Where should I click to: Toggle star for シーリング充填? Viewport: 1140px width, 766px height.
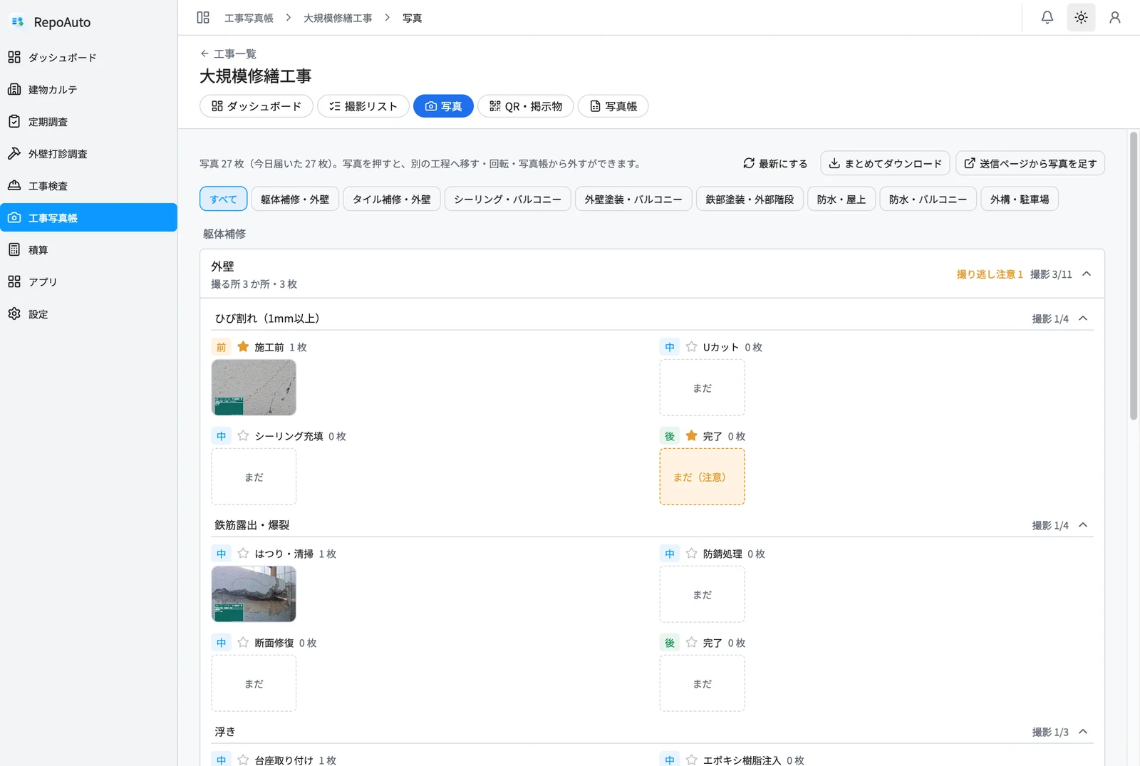(243, 436)
